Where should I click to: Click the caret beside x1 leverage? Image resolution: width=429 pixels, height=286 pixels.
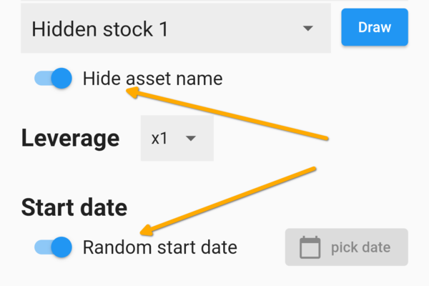tap(191, 138)
